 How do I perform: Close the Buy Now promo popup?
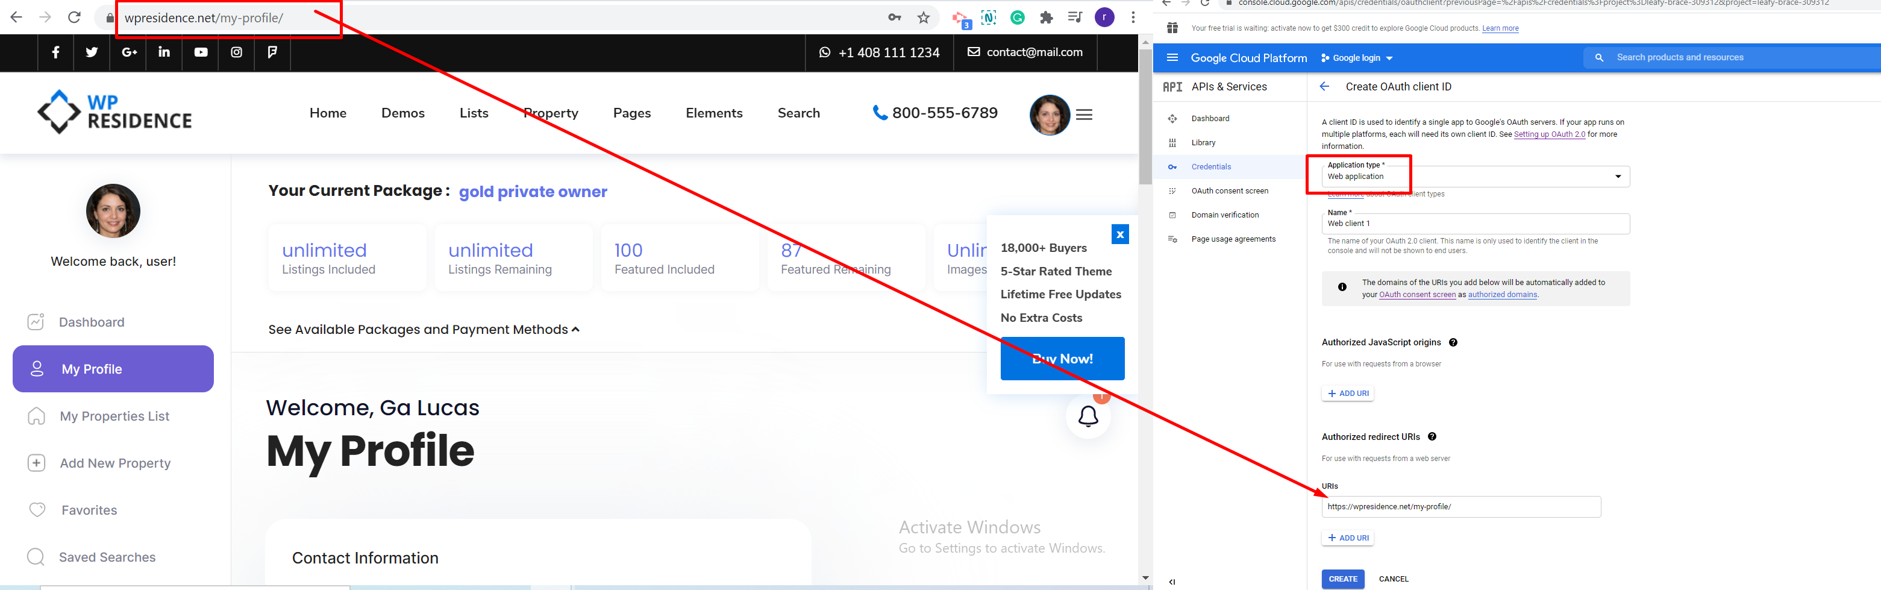click(x=1119, y=234)
